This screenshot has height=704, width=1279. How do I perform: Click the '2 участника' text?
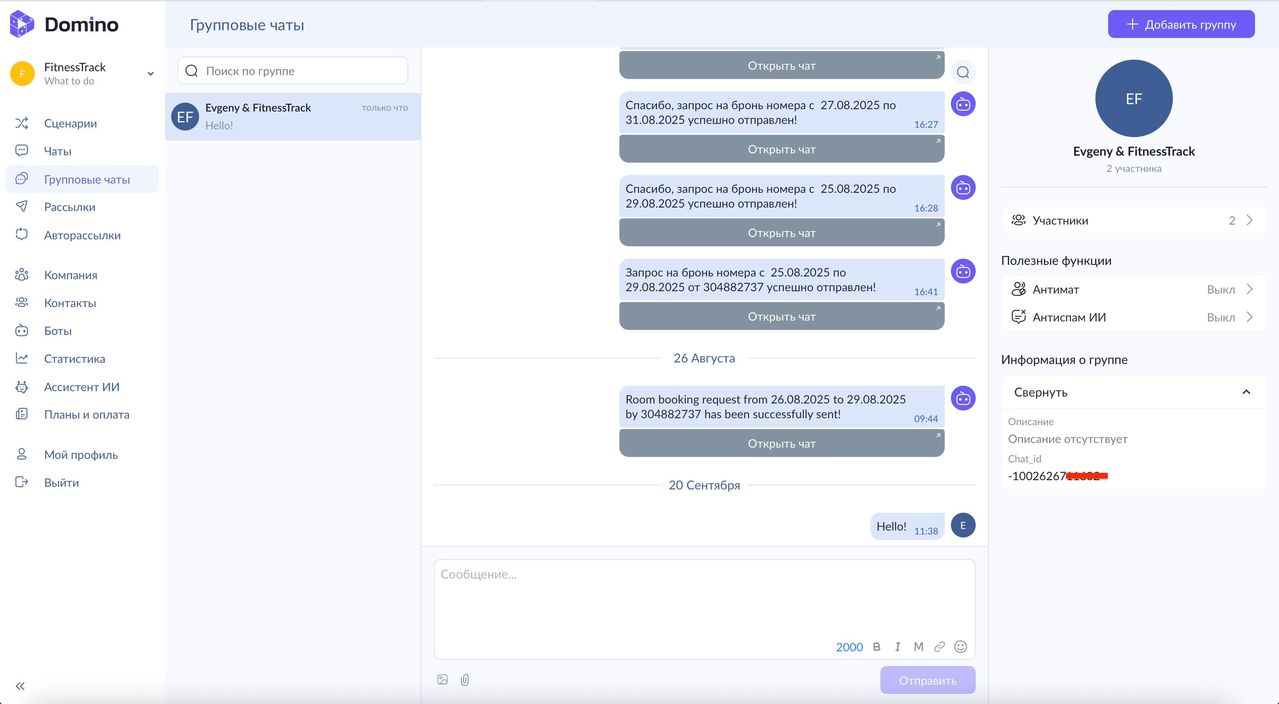coord(1133,168)
